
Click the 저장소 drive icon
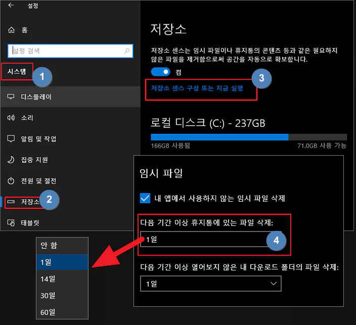click(11, 202)
